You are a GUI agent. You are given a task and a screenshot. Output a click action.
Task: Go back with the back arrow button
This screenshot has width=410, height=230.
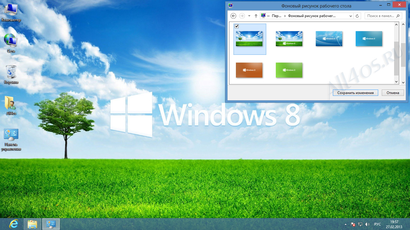coord(233,16)
